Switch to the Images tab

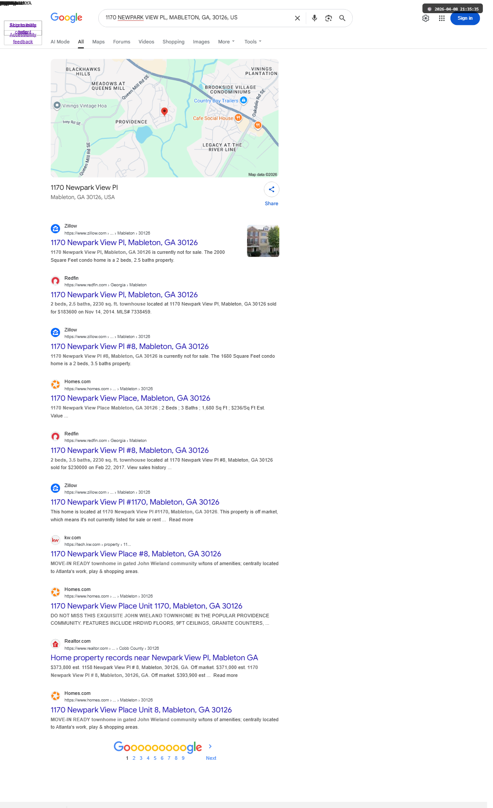point(201,42)
